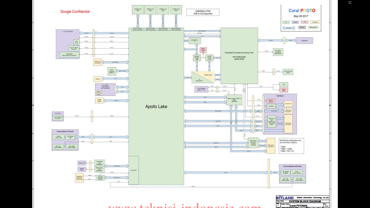Click the Keyboard block

tap(304, 40)
